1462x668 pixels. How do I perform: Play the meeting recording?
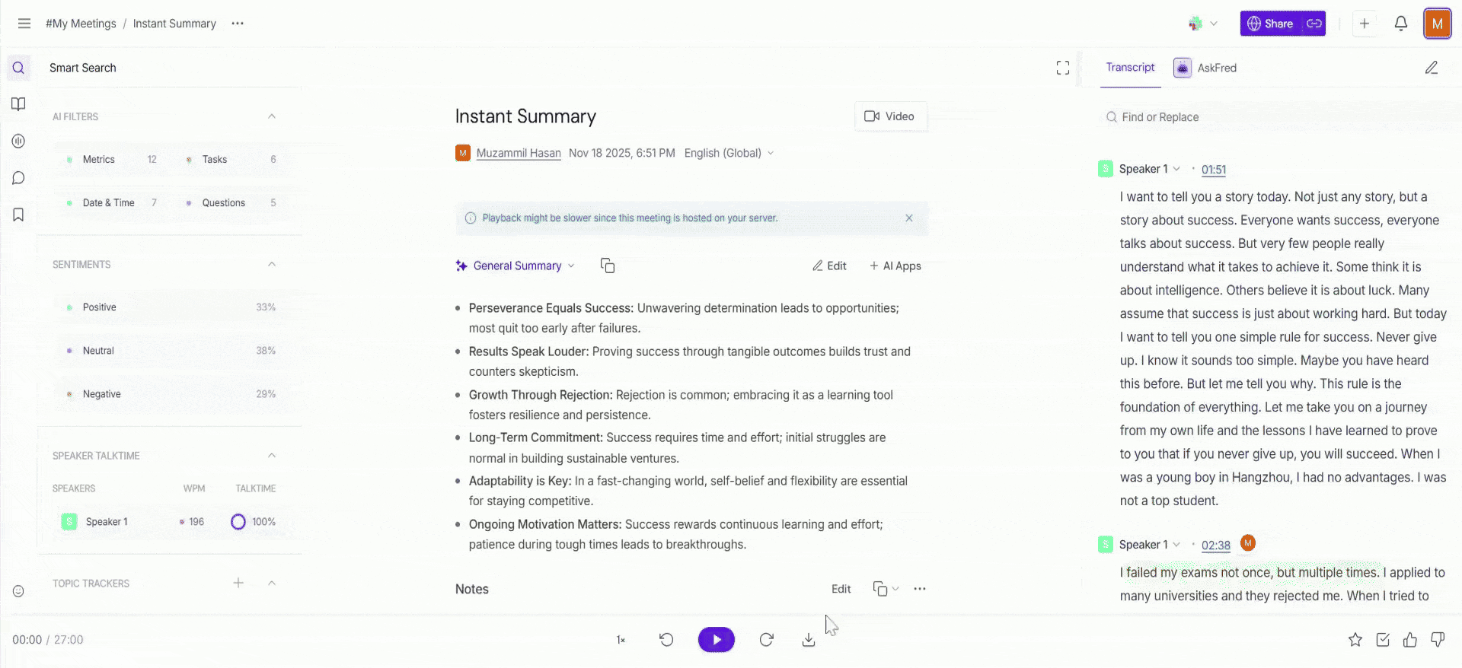[717, 640]
